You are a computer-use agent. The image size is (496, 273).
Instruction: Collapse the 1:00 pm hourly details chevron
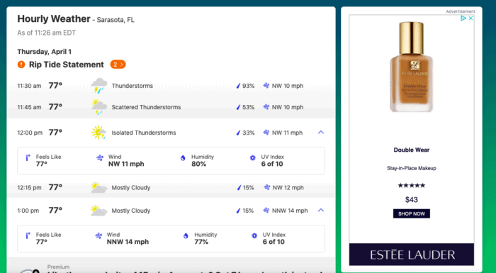pyautogui.click(x=321, y=210)
